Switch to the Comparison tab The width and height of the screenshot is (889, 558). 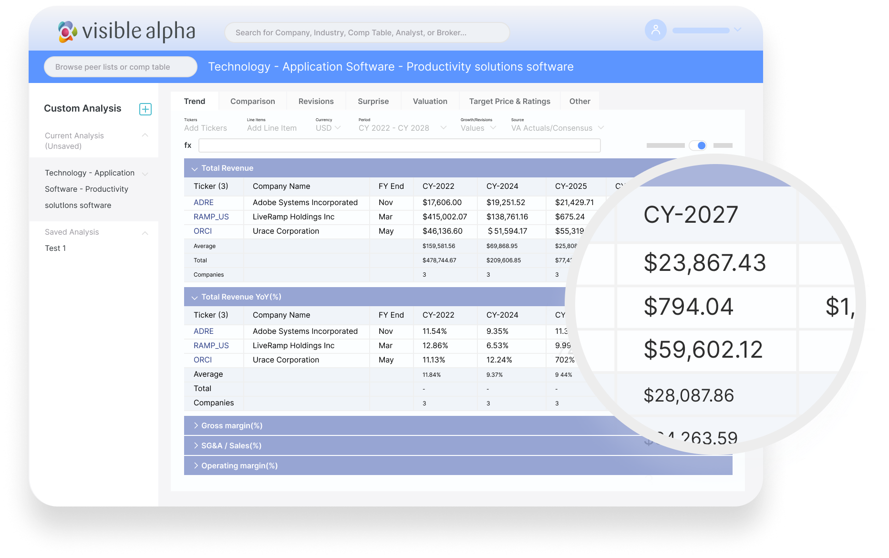(x=253, y=101)
